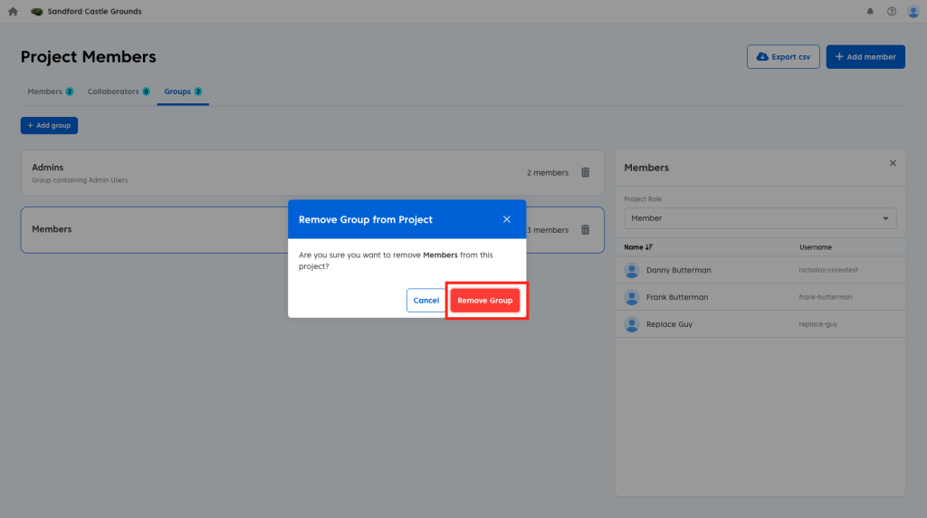Select the Admins group card
Viewport: 927px width, 518px height.
pos(272,172)
